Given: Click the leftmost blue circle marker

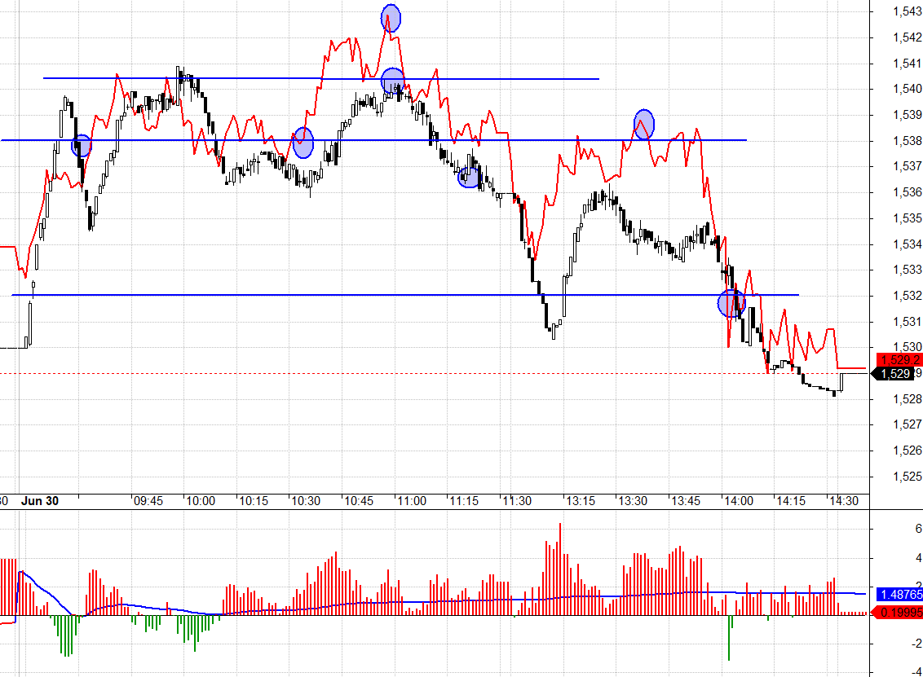Looking at the screenshot, I should pos(82,146).
